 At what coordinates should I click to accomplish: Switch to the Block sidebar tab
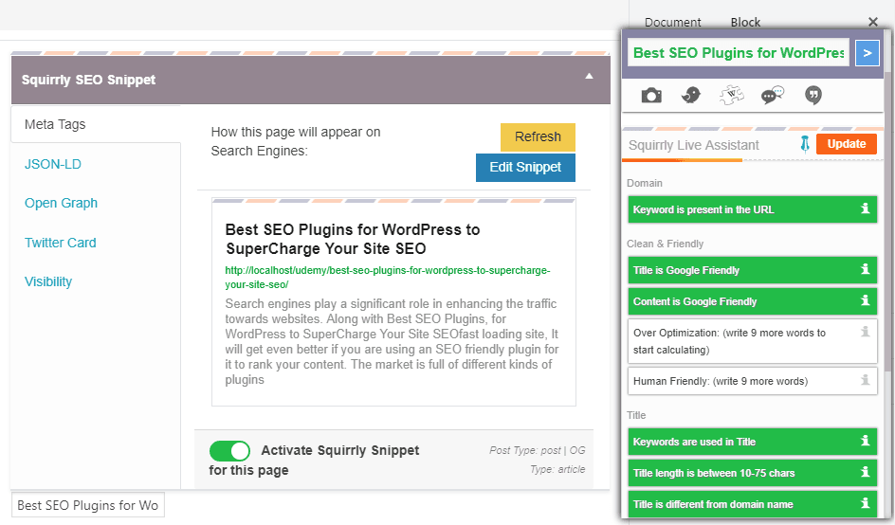pyautogui.click(x=745, y=22)
